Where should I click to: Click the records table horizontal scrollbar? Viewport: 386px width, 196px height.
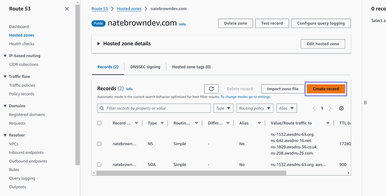tap(191, 173)
